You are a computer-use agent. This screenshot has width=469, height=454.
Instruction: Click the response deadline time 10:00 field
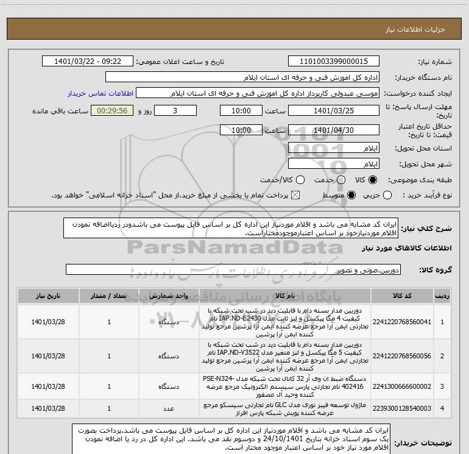pyautogui.click(x=241, y=111)
